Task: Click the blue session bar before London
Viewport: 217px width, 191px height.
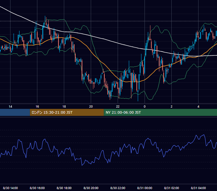Action: coord(15,112)
